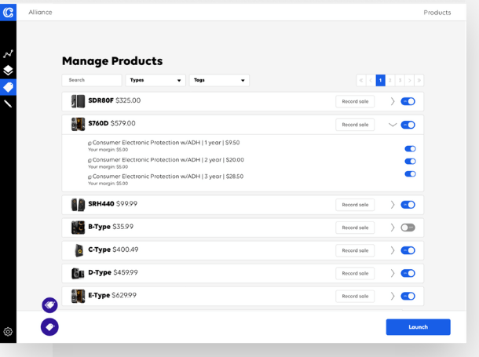The width and height of the screenshot is (479, 357).
Task: Expand the SRH440 product row
Action: coord(393,205)
